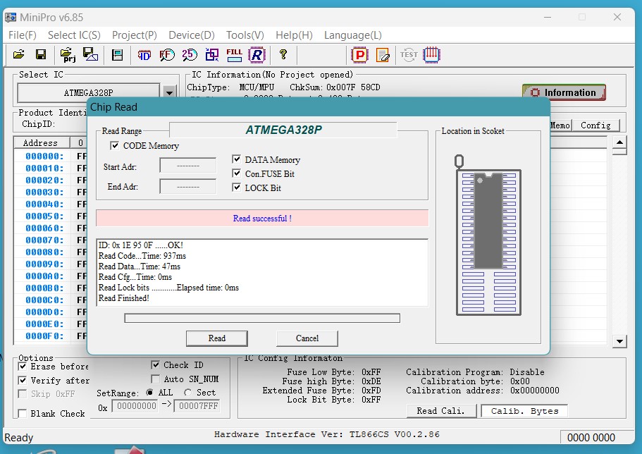Click the range end field 00007FFF

(198, 406)
